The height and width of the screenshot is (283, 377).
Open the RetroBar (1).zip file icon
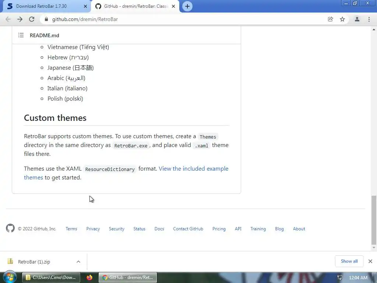coord(10,261)
